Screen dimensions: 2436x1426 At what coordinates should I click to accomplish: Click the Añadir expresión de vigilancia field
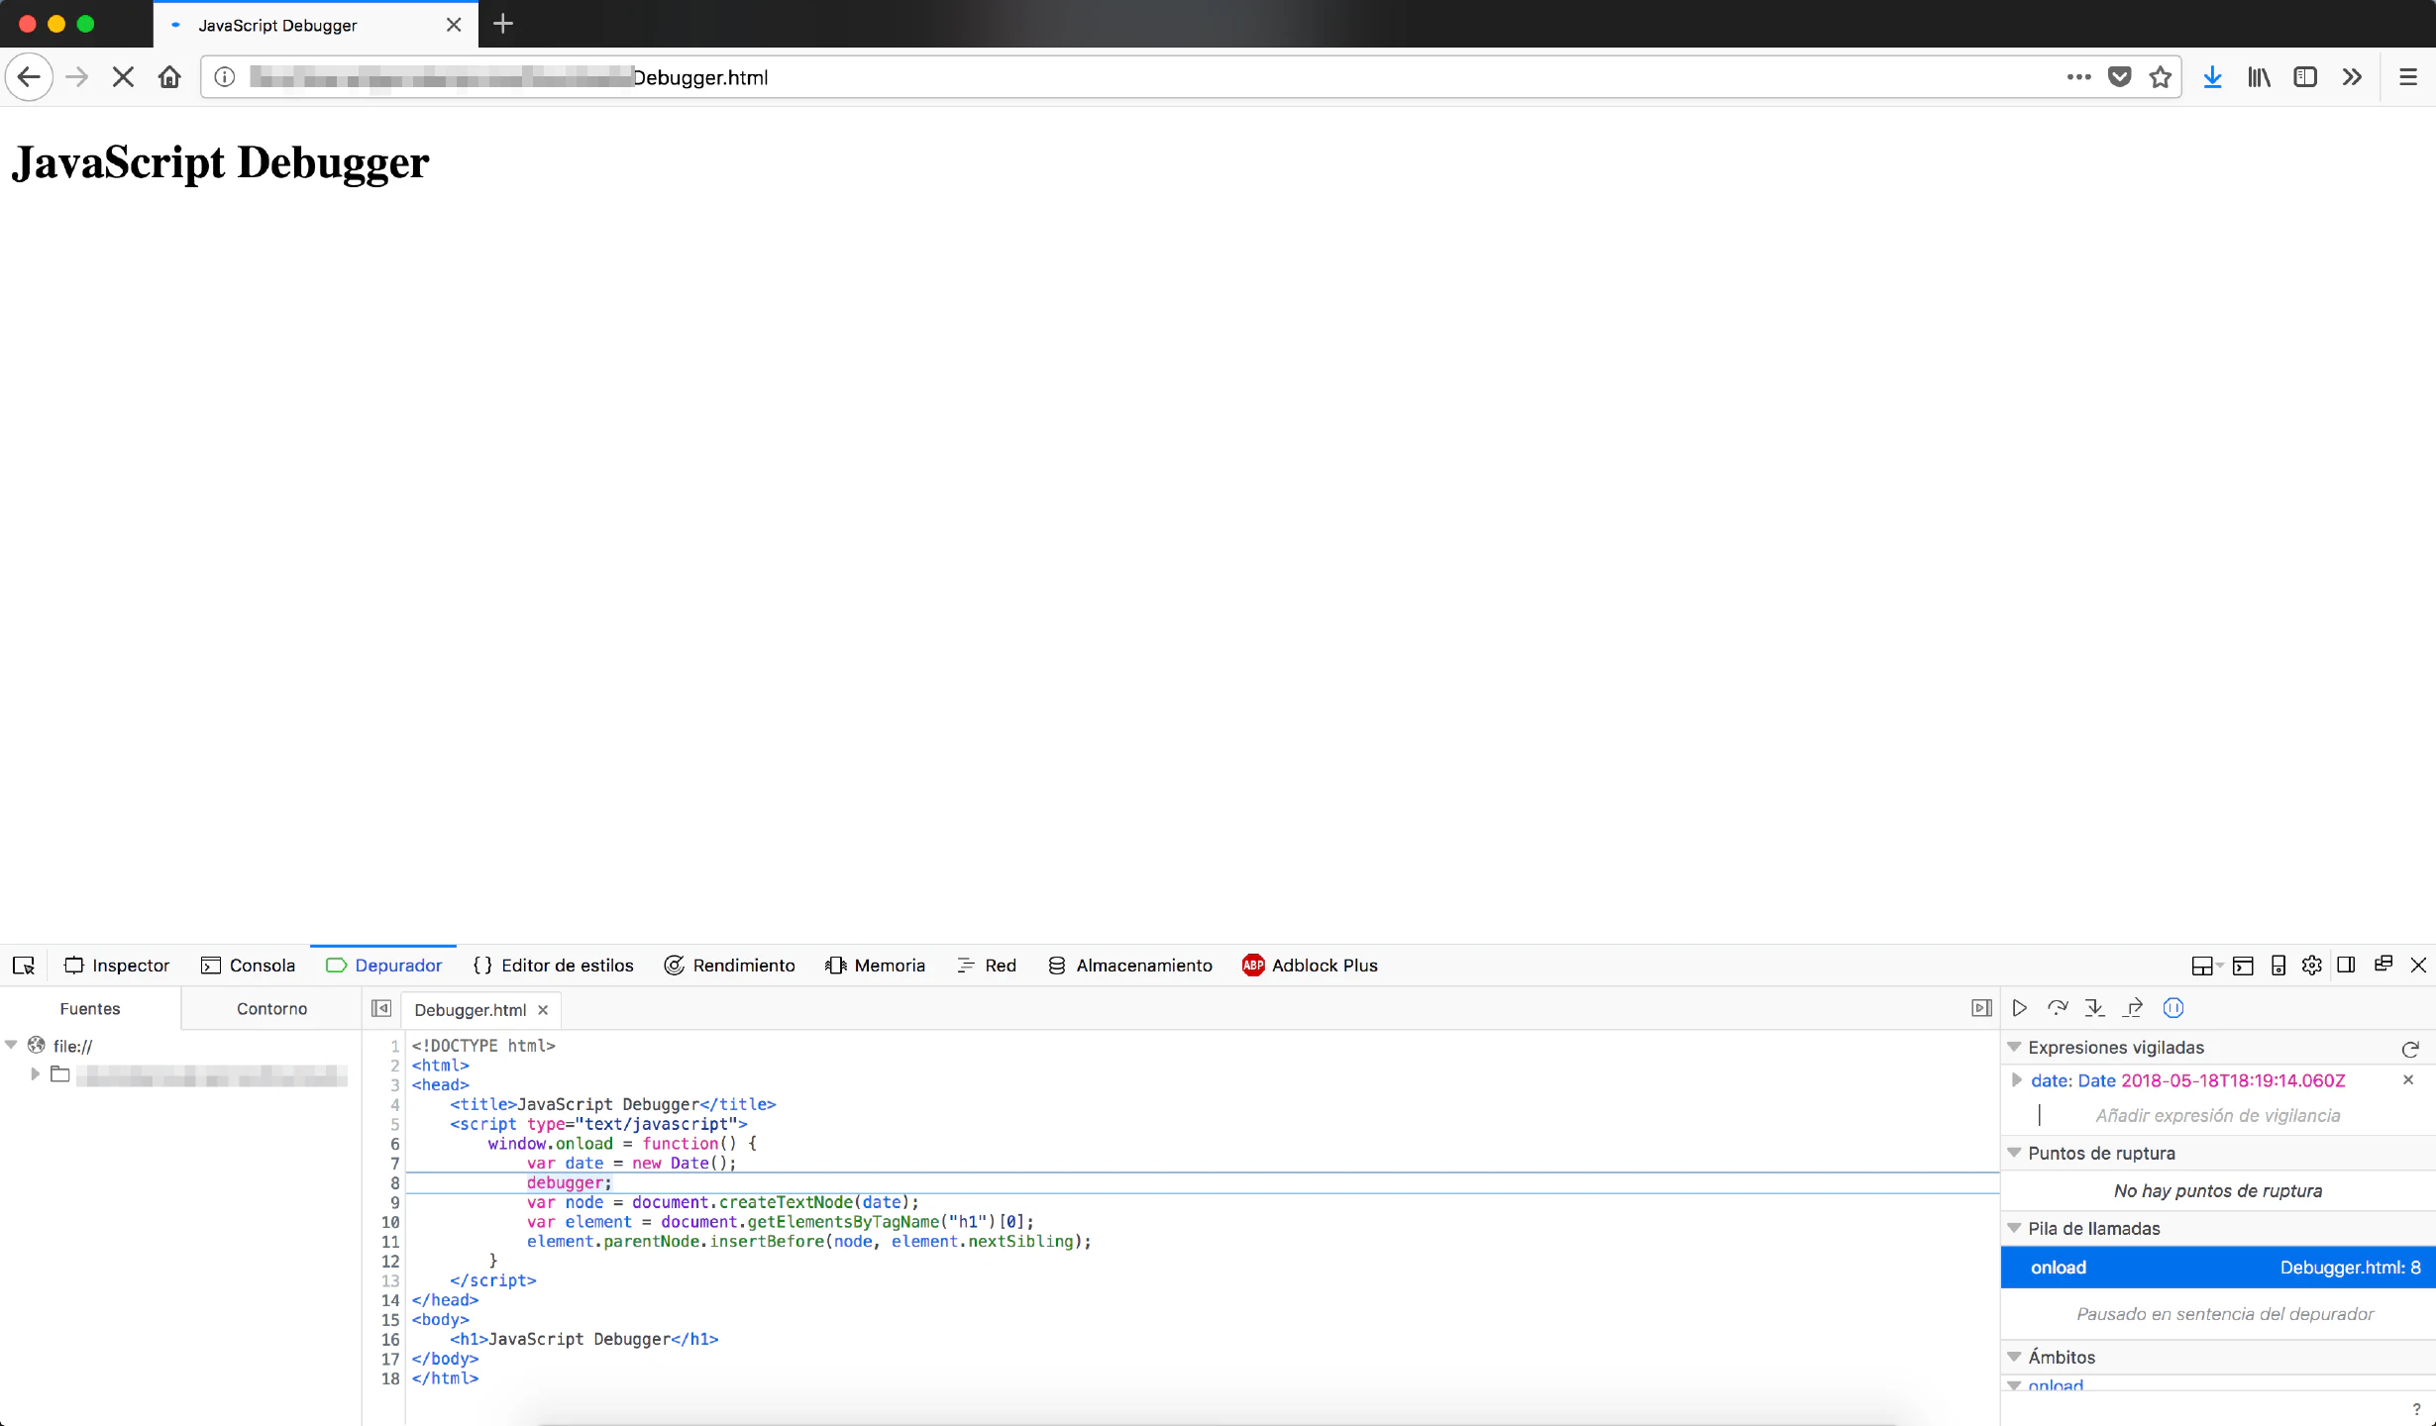2217,1116
